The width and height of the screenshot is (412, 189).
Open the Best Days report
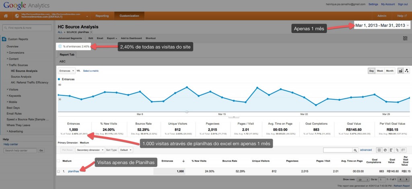(13, 108)
